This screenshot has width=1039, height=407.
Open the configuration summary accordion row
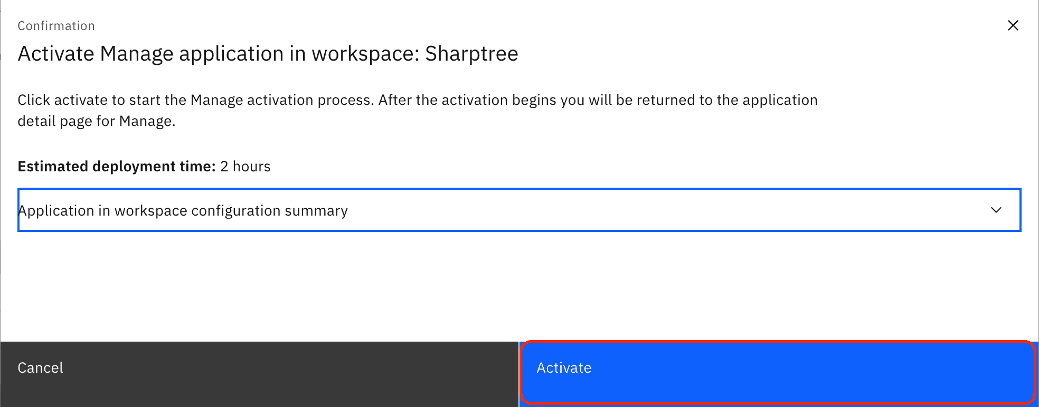point(519,210)
